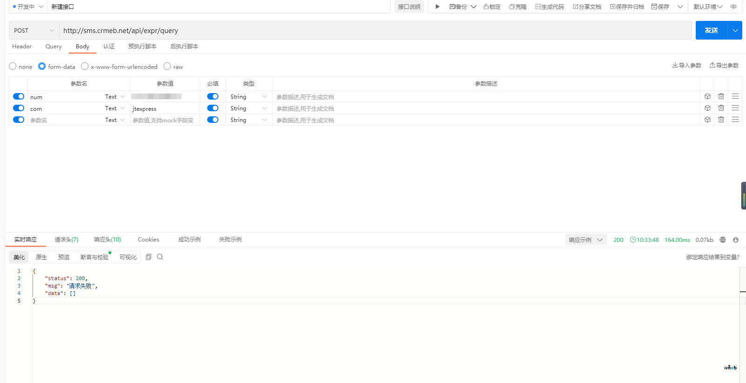Select the form-data radio button
Screen dimensions: 746x383
point(42,66)
